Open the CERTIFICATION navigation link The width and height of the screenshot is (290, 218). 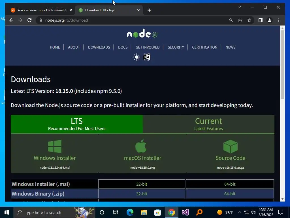point(204,47)
